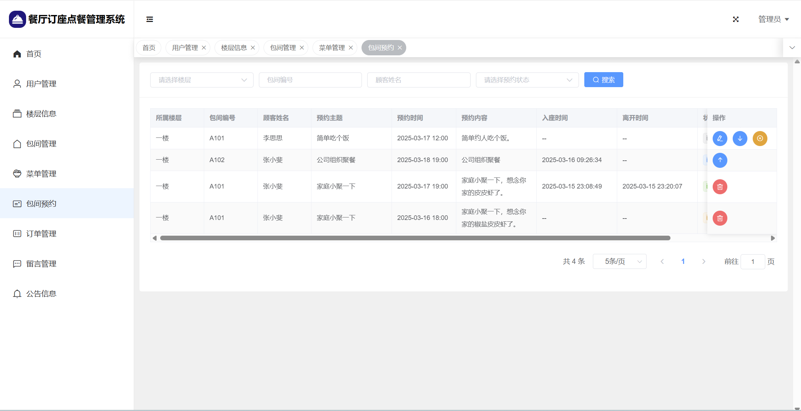Delete the 2025-03-16 18:00 reservation with the trash icon

pyautogui.click(x=720, y=218)
